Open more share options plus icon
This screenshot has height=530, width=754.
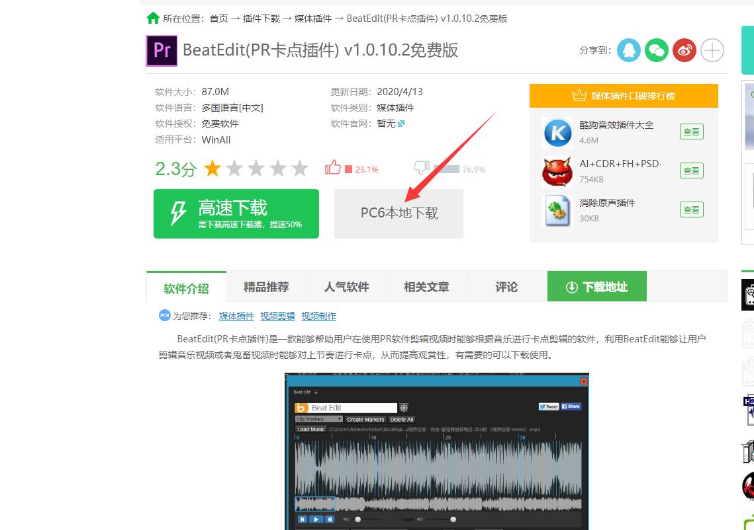tap(712, 50)
